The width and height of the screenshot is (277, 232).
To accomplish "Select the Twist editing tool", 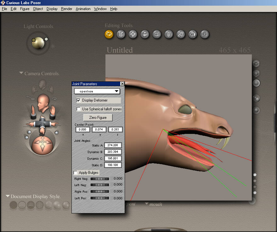I will click(x=121, y=34).
